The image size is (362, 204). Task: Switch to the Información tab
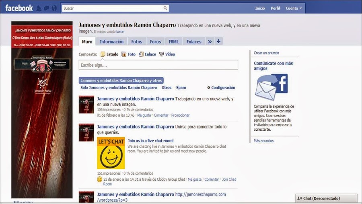(111, 41)
